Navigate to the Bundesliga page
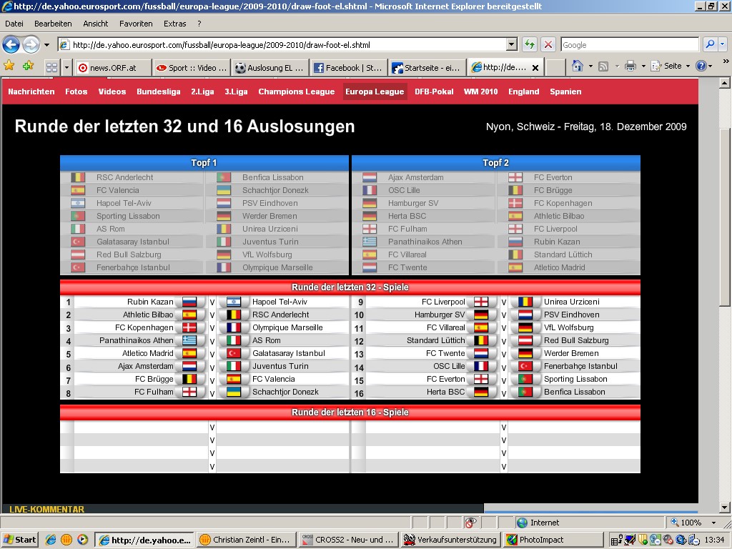Image resolution: width=732 pixels, height=549 pixels. click(158, 91)
